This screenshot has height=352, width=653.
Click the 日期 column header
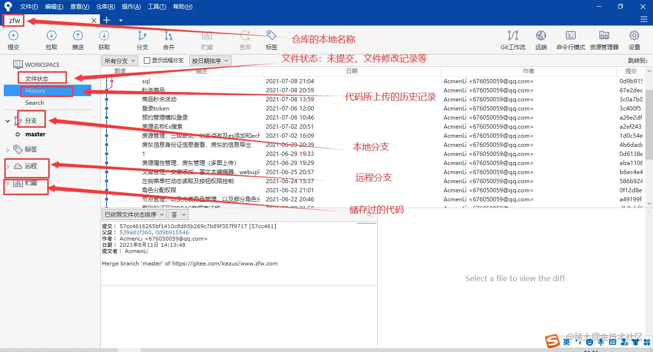tap(352, 71)
